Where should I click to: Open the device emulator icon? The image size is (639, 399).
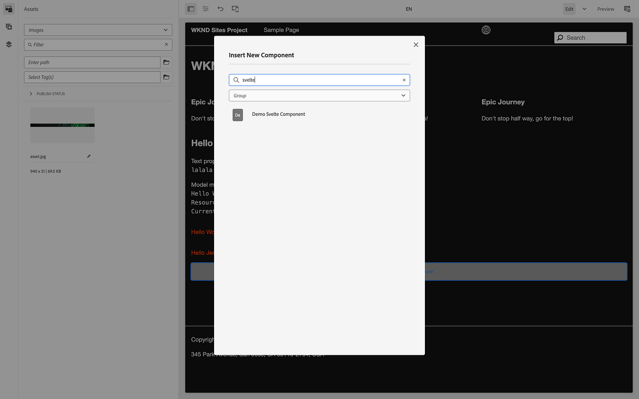coord(235,9)
